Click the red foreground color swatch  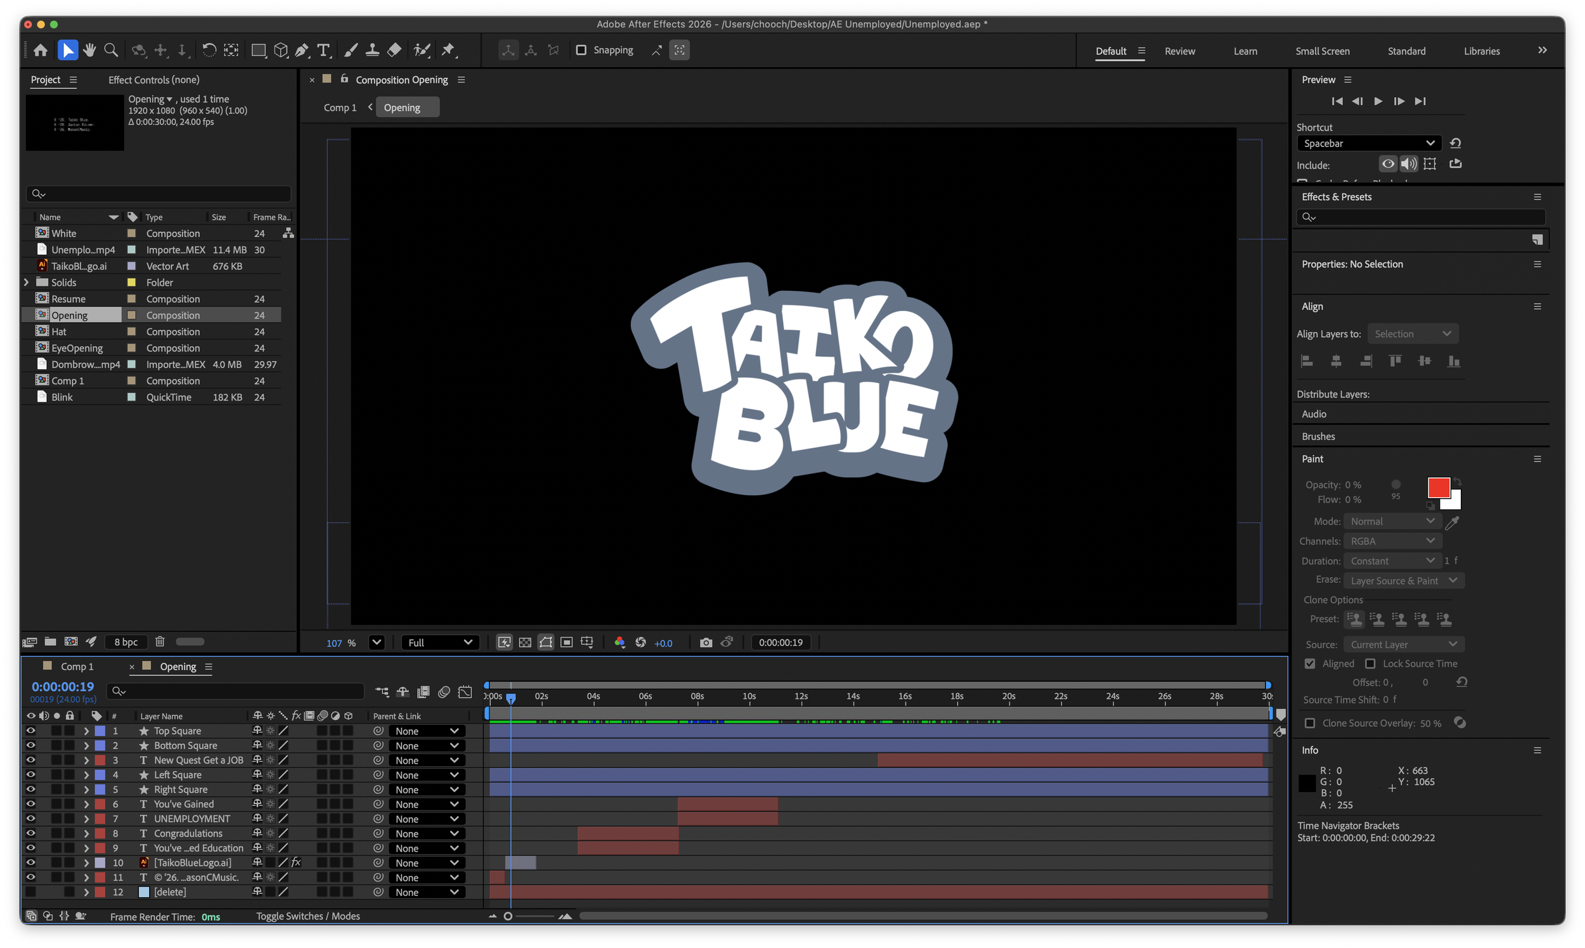pyautogui.click(x=1438, y=487)
